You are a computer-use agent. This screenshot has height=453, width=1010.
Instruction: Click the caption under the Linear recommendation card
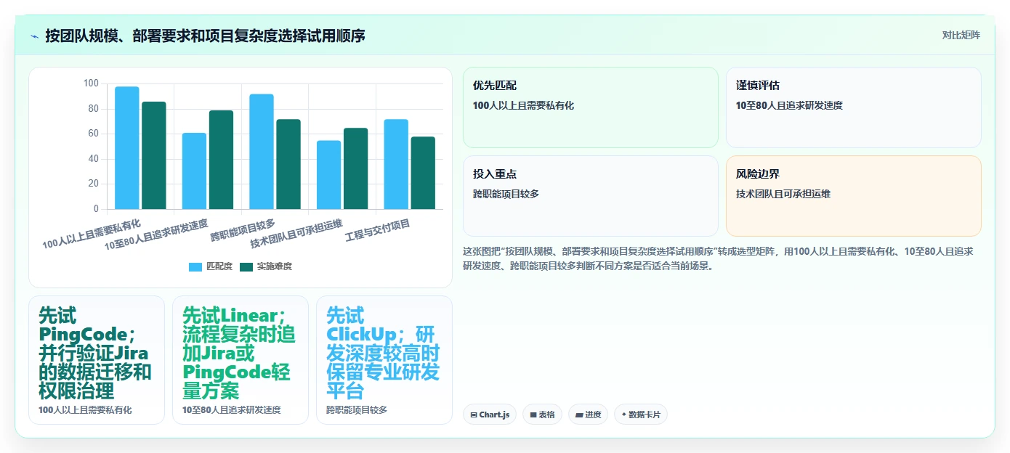pyautogui.click(x=231, y=410)
